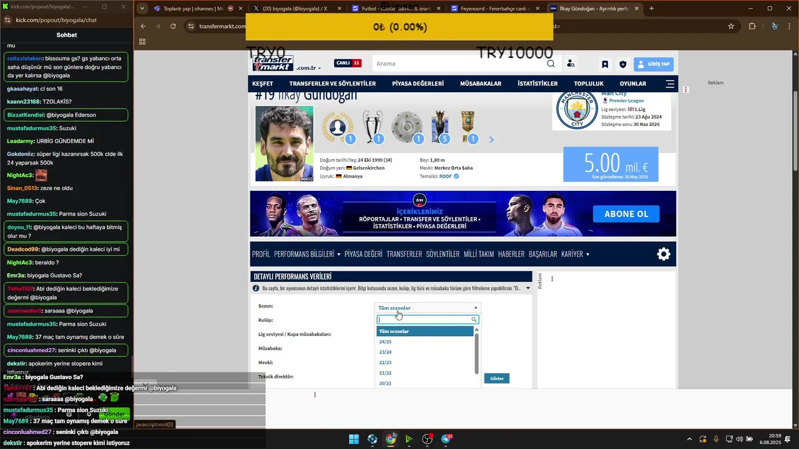
Task: Click the info icon beside page description
Action: (x=256, y=289)
